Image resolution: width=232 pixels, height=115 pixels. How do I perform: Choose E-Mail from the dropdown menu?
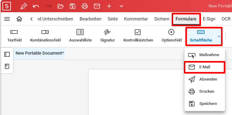205,67
